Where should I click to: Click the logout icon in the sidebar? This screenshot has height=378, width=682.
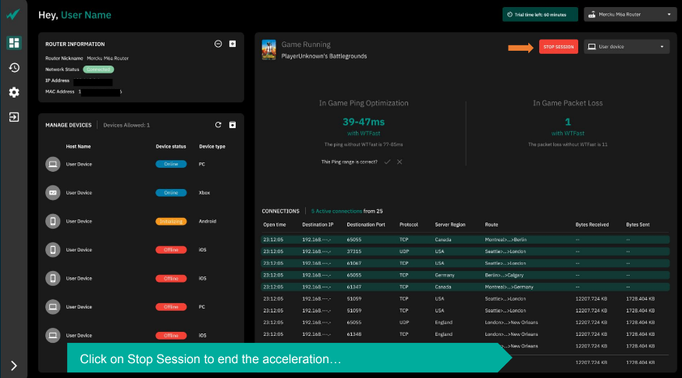pyautogui.click(x=14, y=117)
